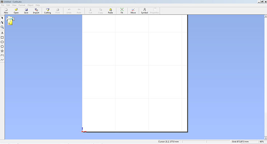Select the polyline drawing tool
The width and height of the screenshot is (267, 144).
[2, 55]
